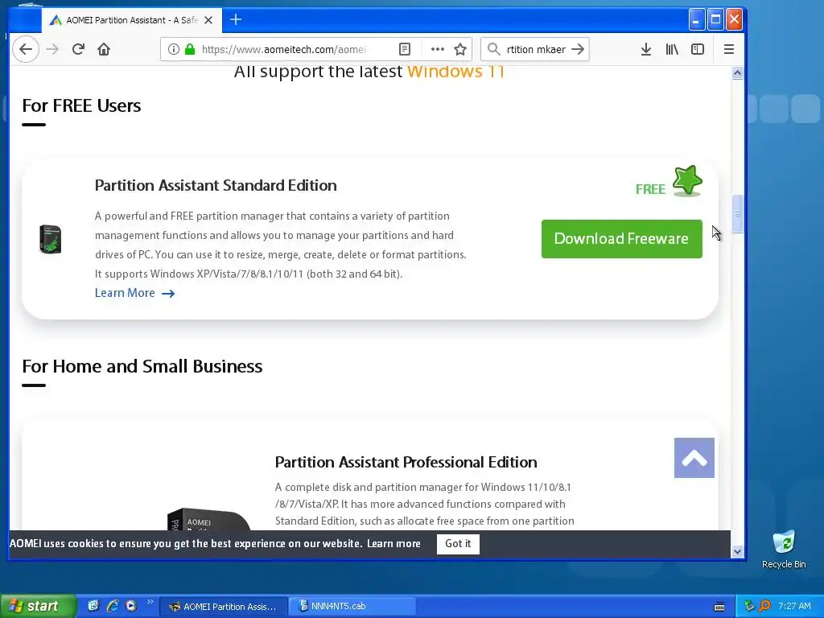Open the Firefox hamburger menu
Viewport: 824px width, 618px height.
(729, 49)
